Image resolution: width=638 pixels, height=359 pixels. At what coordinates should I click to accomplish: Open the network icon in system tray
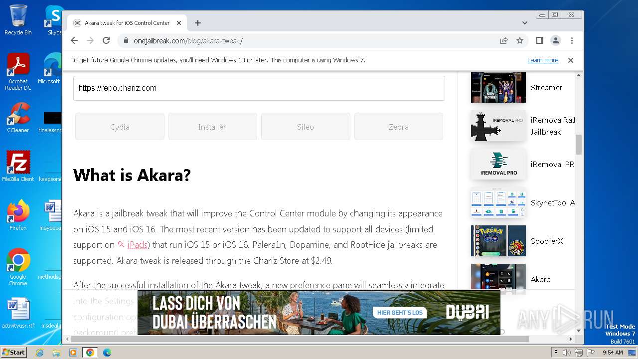click(579, 353)
